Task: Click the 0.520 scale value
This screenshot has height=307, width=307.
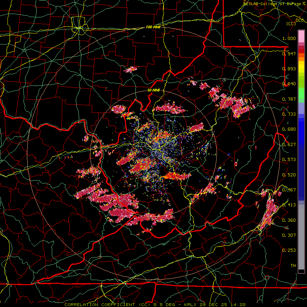Action: point(289,175)
